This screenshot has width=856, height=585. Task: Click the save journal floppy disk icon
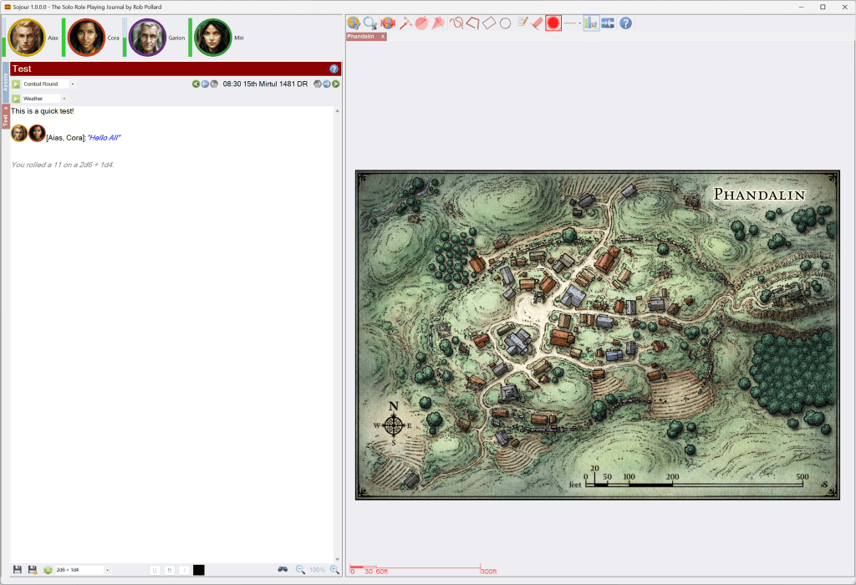tap(18, 570)
